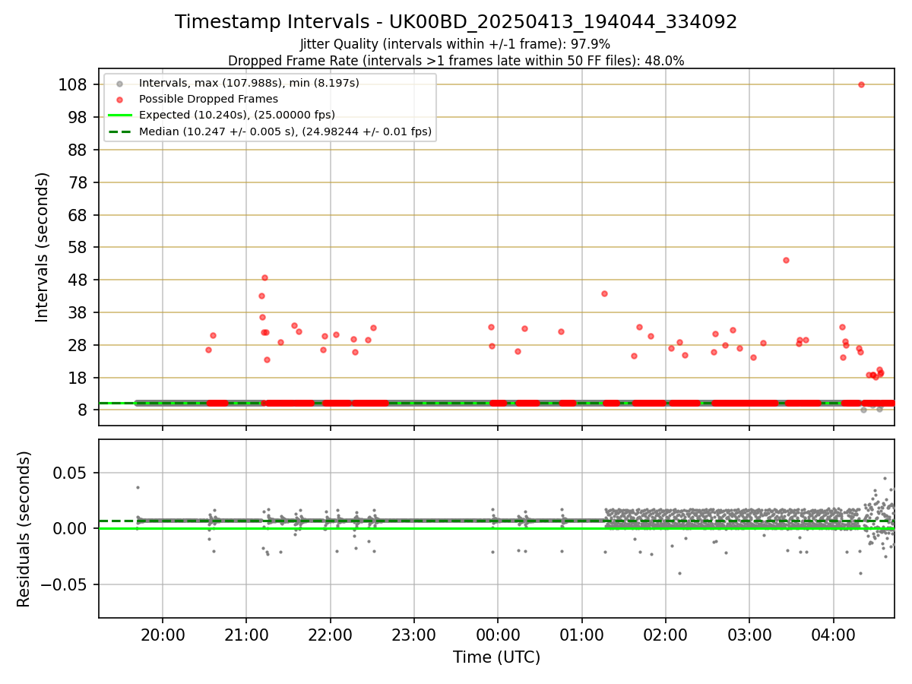This screenshot has width=912, height=684.
Task: Select the 'Dropped Frame Rate' 48.0% subtitle line
Action: 456,61
